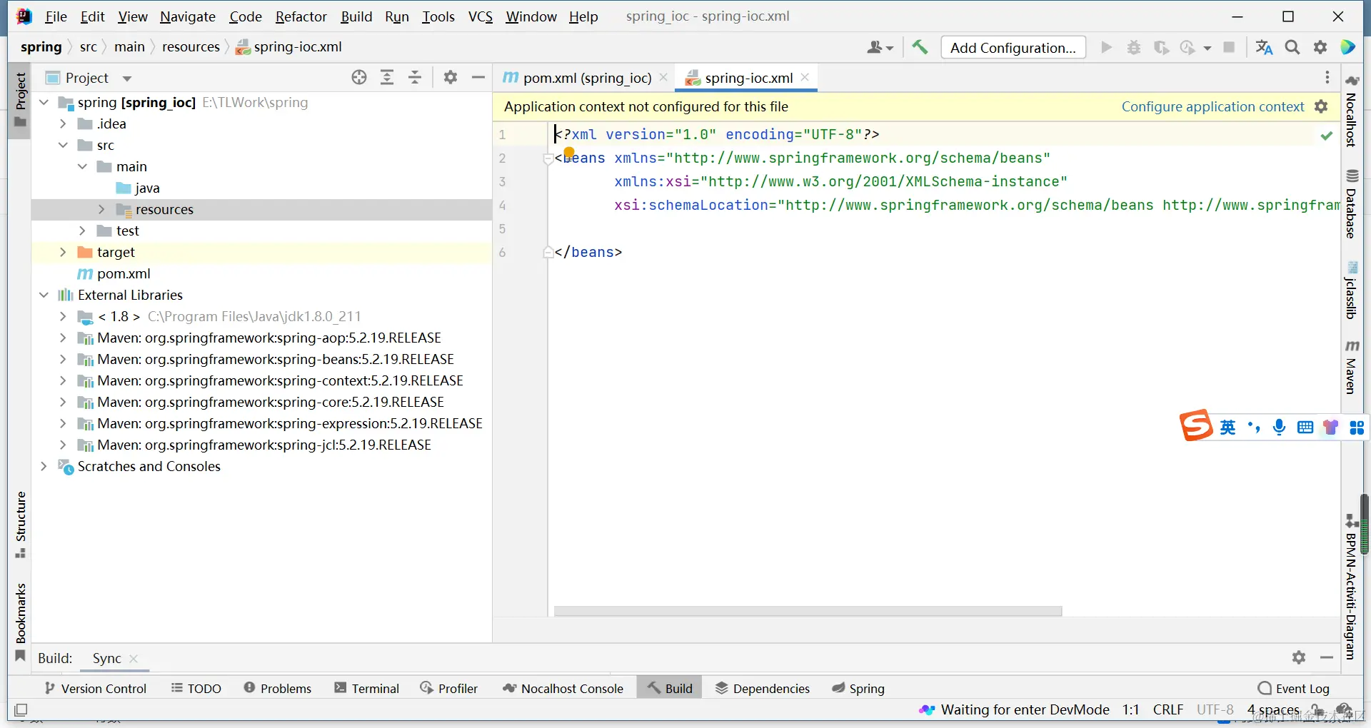Expand the resources folder in tree
1371x728 pixels.
pyautogui.click(x=101, y=209)
